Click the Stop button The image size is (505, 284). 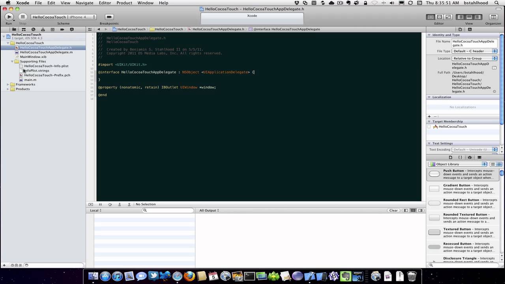[22, 17]
